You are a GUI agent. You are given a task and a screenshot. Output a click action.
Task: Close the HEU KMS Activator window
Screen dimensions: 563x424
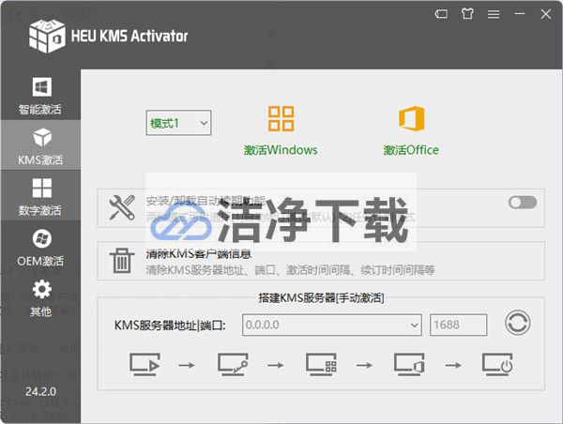point(546,14)
